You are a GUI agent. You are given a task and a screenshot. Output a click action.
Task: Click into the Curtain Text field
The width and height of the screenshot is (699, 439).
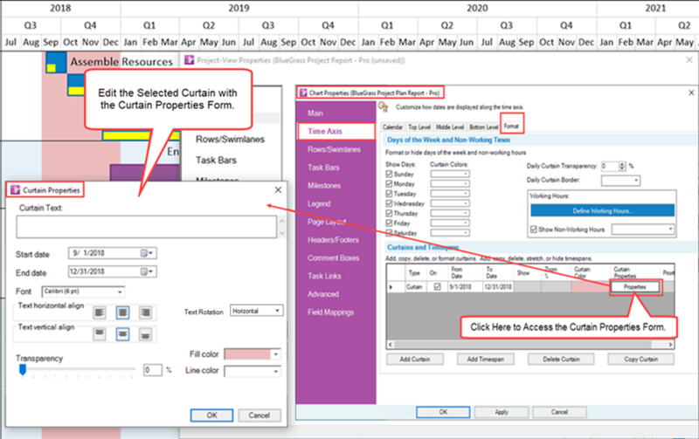146,227
